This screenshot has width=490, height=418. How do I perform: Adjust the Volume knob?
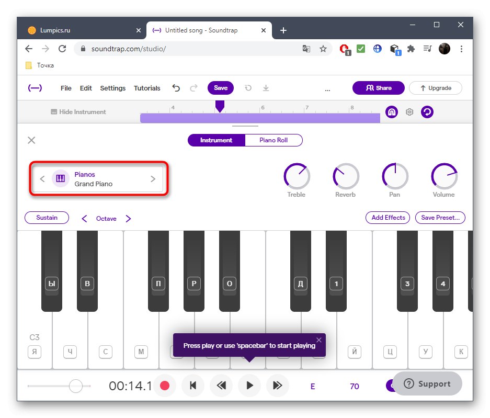[444, 176]
